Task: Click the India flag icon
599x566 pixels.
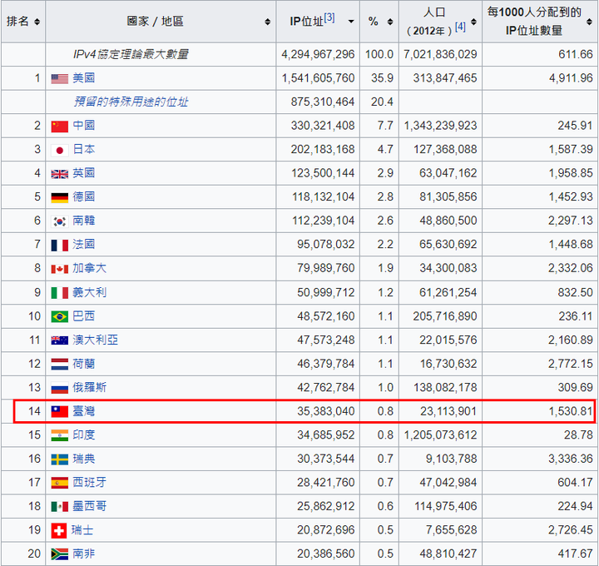Action: tap(60, 435)
